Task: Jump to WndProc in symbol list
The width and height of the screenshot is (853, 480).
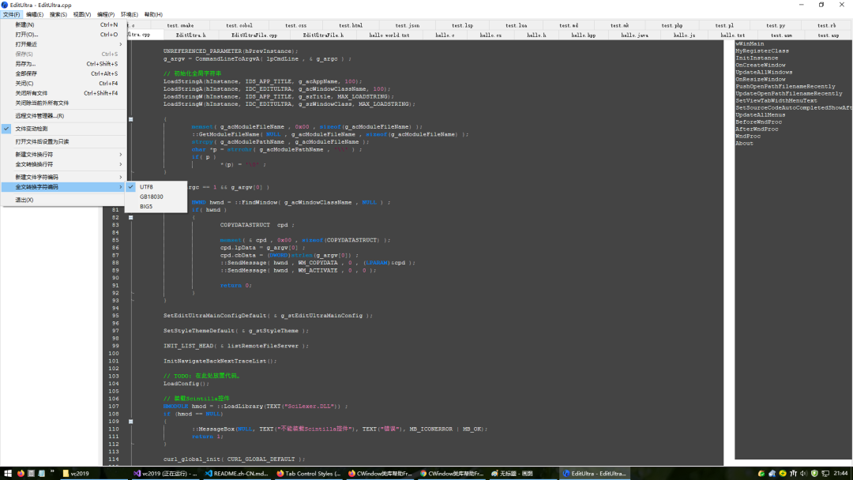Action: 748,137
